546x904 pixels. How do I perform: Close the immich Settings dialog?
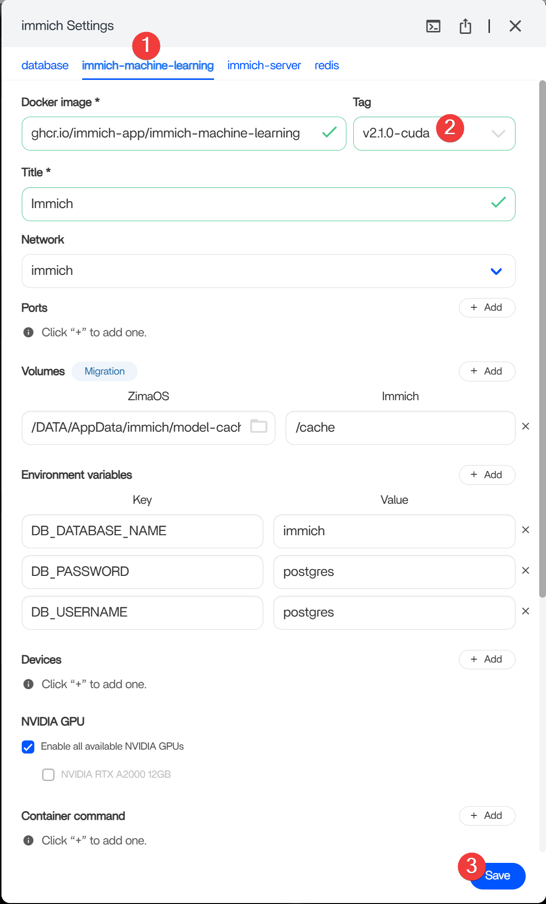(515, 26)
